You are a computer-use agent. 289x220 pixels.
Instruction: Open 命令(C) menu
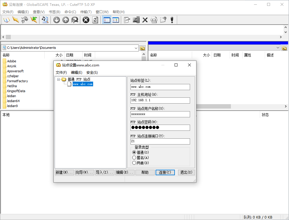coord(70,12)
